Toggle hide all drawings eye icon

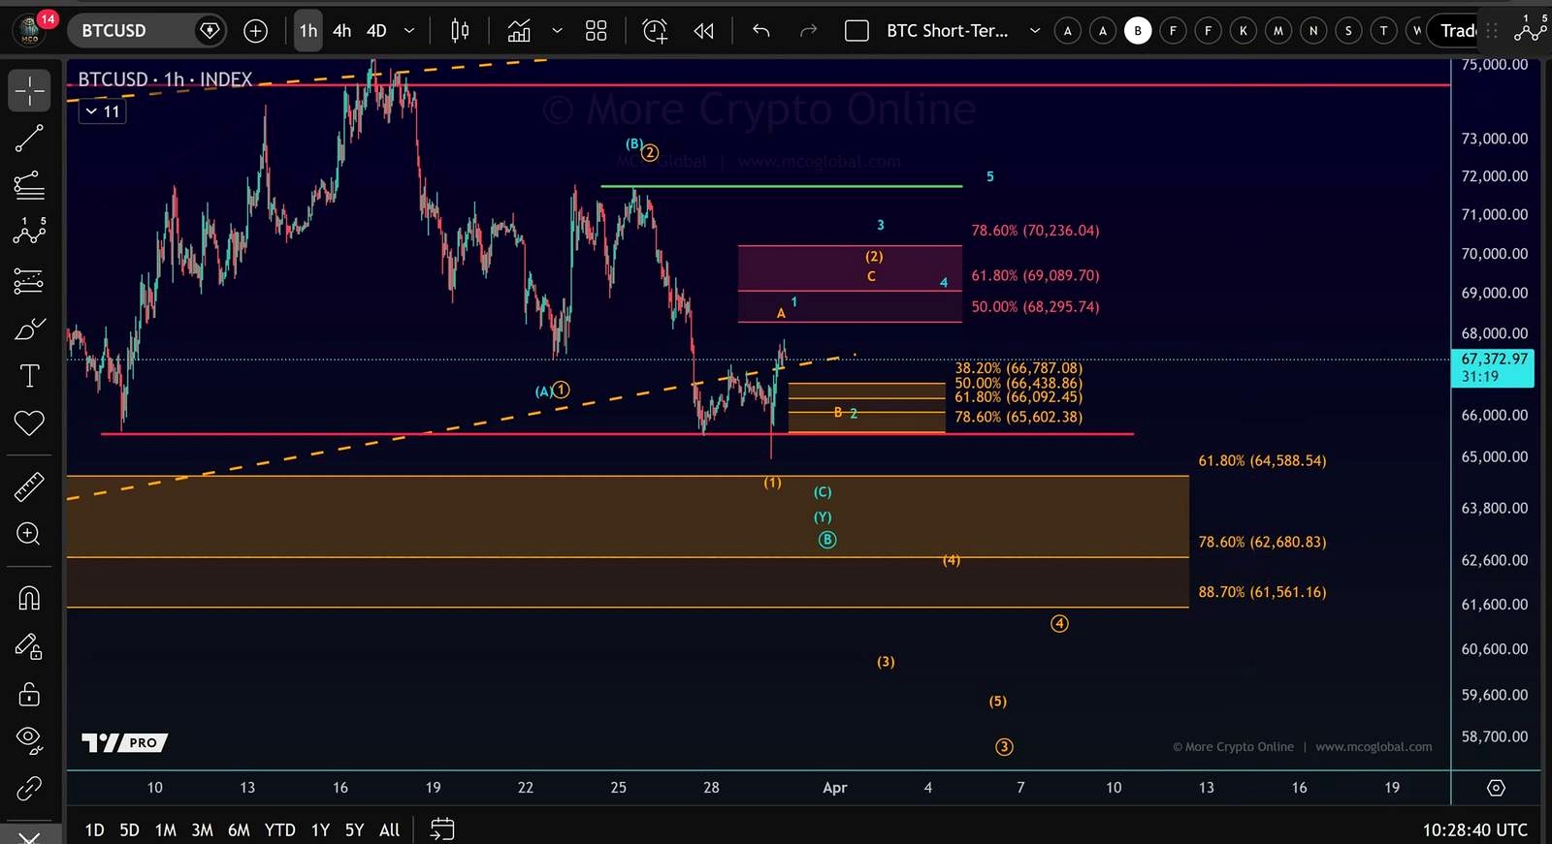pos(29,740)
